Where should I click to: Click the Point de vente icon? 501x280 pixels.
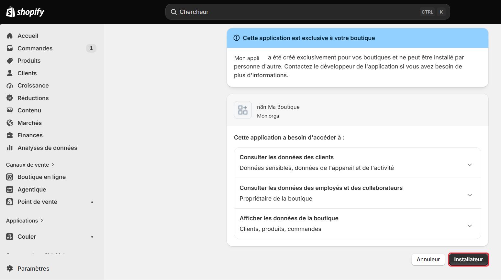(x=10, y=202)
